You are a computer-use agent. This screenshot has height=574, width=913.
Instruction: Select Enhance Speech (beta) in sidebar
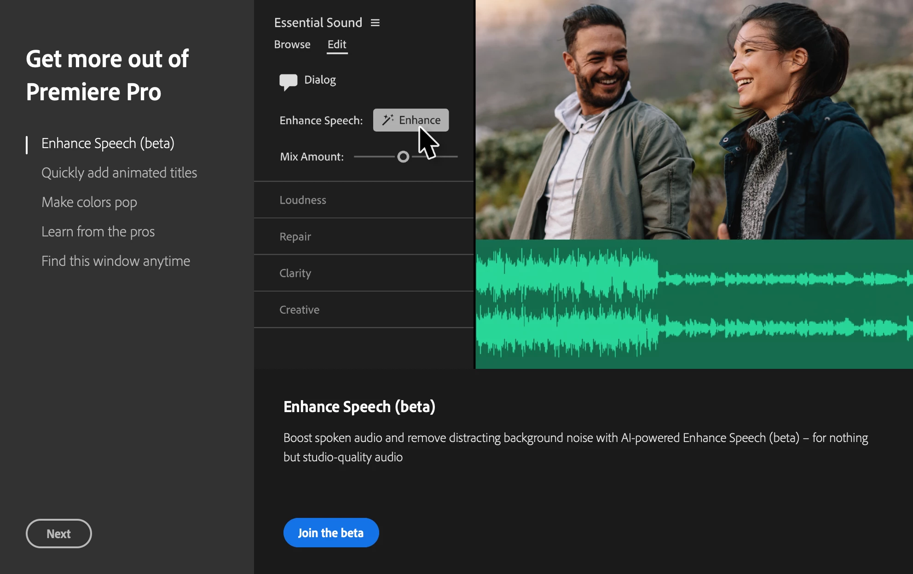click(108, 143)
